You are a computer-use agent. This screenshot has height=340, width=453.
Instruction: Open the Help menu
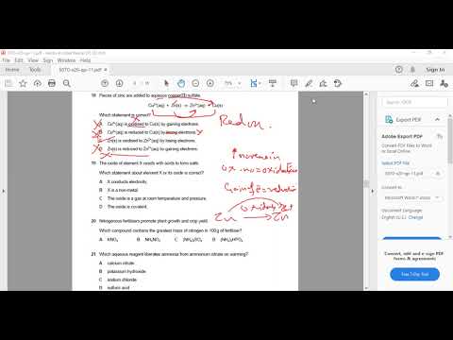[85, 60]
